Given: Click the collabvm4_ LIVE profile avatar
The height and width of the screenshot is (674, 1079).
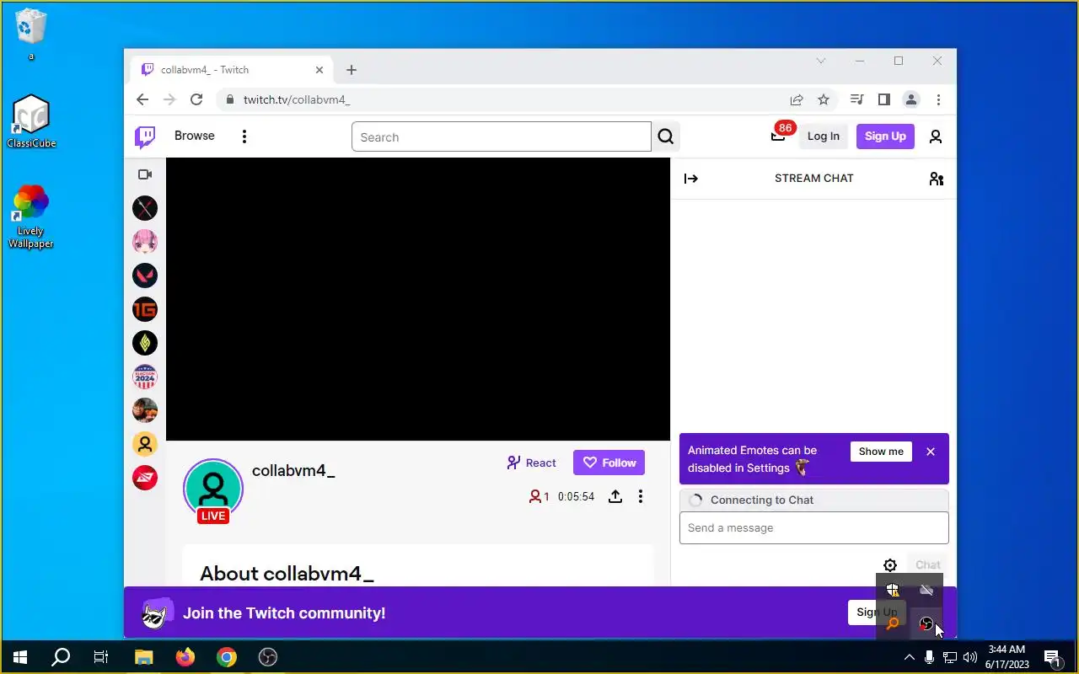Looking at the screenshot, I should [x=213, y=490].
